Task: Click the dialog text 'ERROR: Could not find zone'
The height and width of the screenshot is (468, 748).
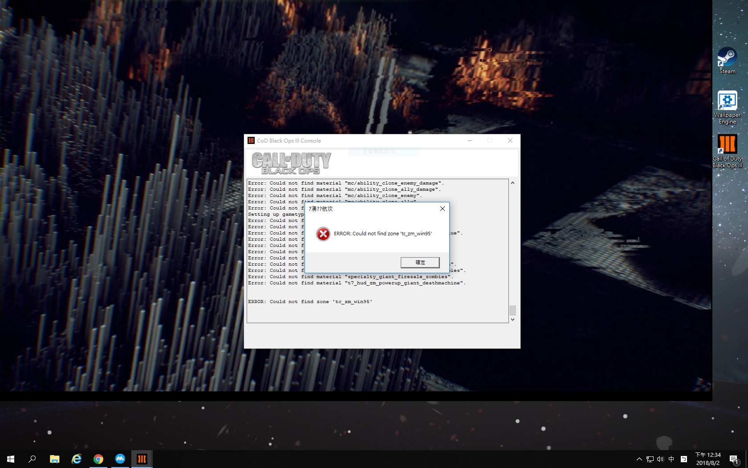Action: tap(383, 234)
